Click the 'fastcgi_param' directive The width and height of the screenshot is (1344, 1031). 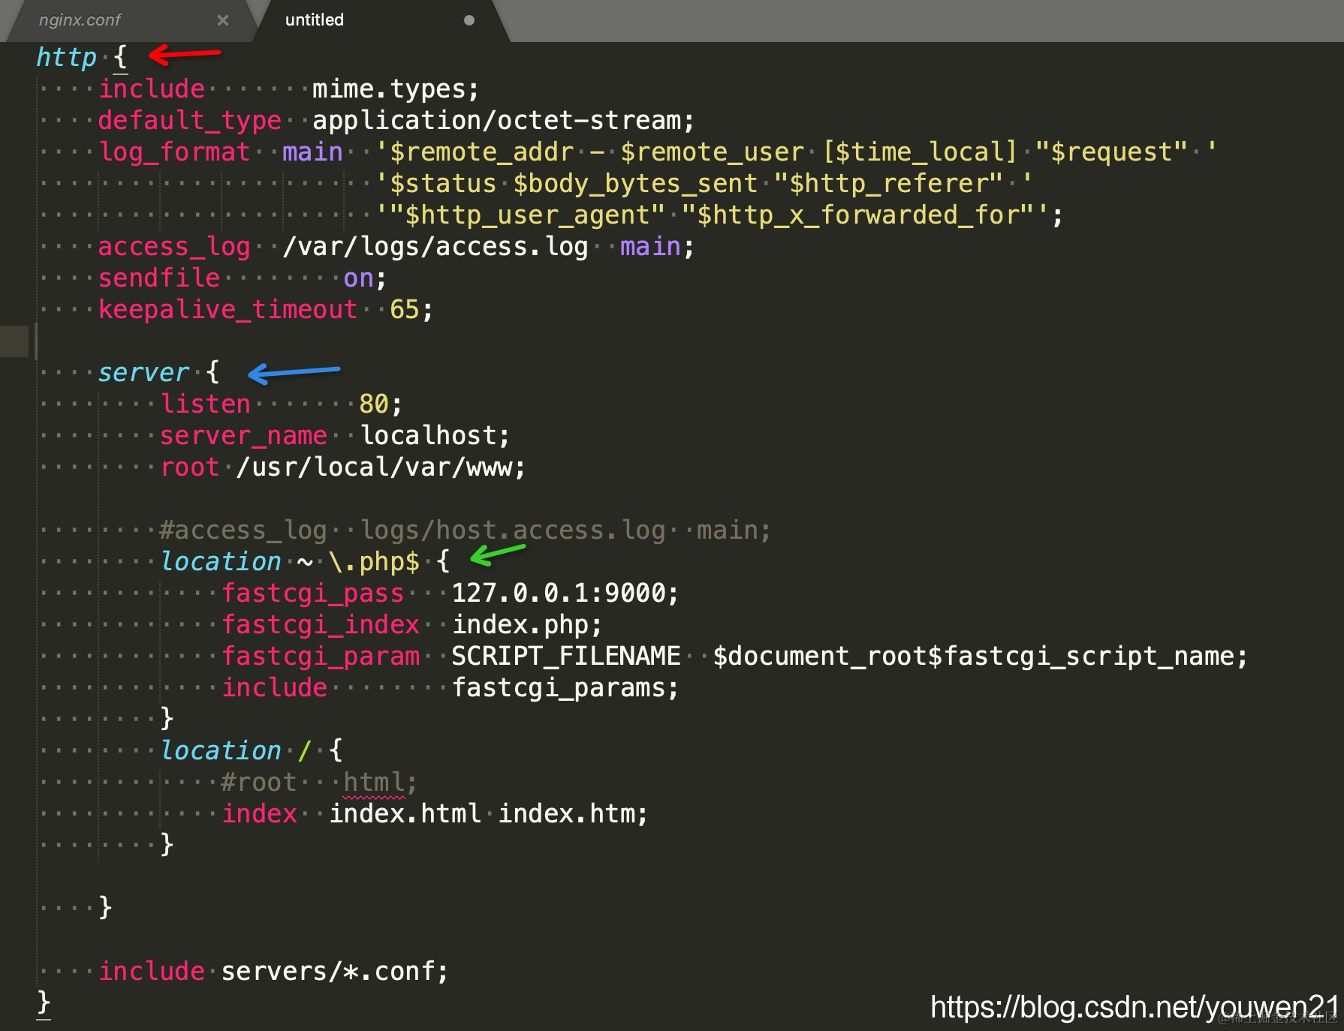coord(320,657)
